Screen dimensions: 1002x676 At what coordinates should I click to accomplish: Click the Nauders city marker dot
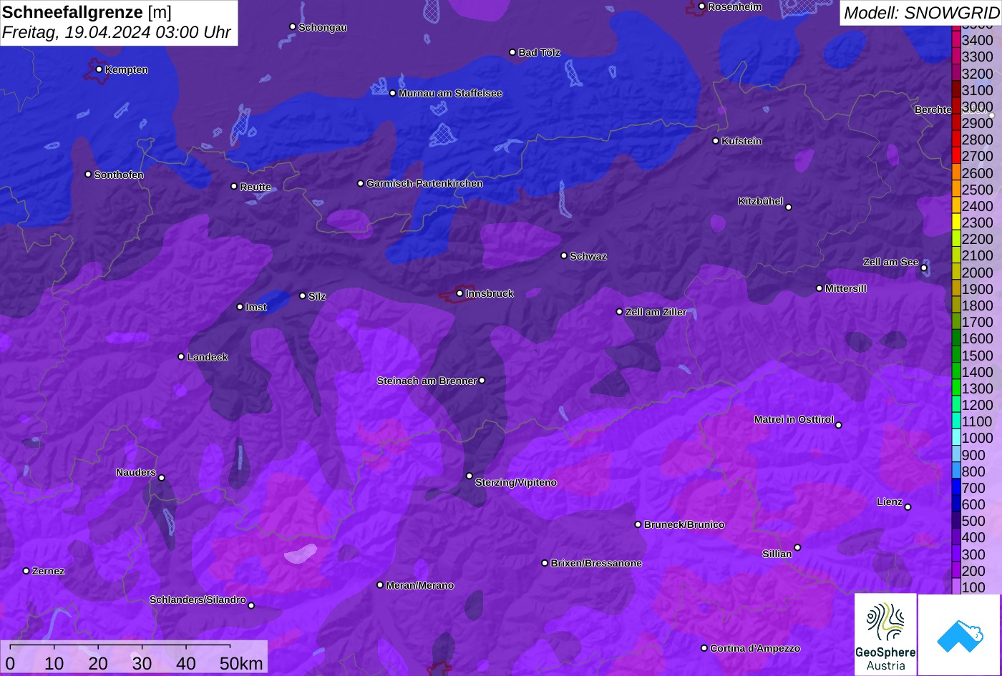pos(161,478)
